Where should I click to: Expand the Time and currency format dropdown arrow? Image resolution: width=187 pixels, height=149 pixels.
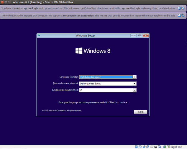pyautogui.click(x=135, y=84)
